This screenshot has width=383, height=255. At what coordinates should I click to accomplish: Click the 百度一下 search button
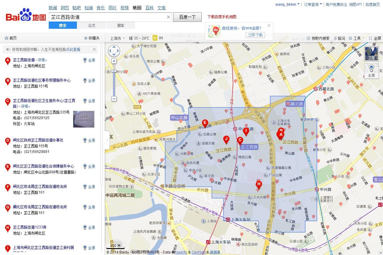pyautogui.click(x=188, y=17)
